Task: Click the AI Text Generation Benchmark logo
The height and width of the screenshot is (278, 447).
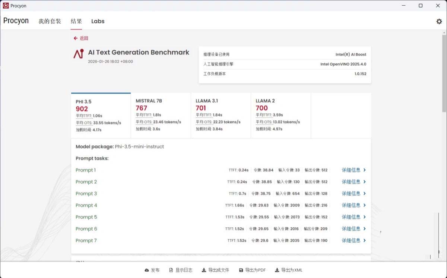Action: 78,54
